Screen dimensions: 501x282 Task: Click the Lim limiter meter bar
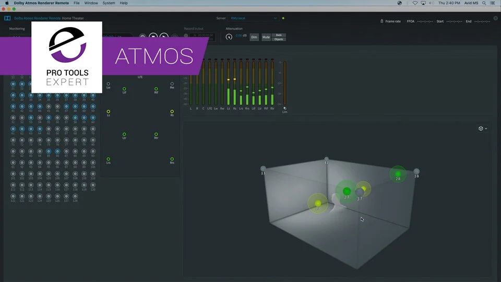285,83
